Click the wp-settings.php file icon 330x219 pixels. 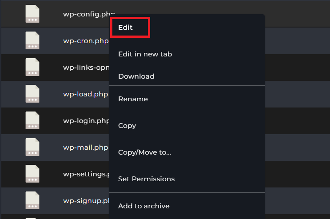[32, 174]
